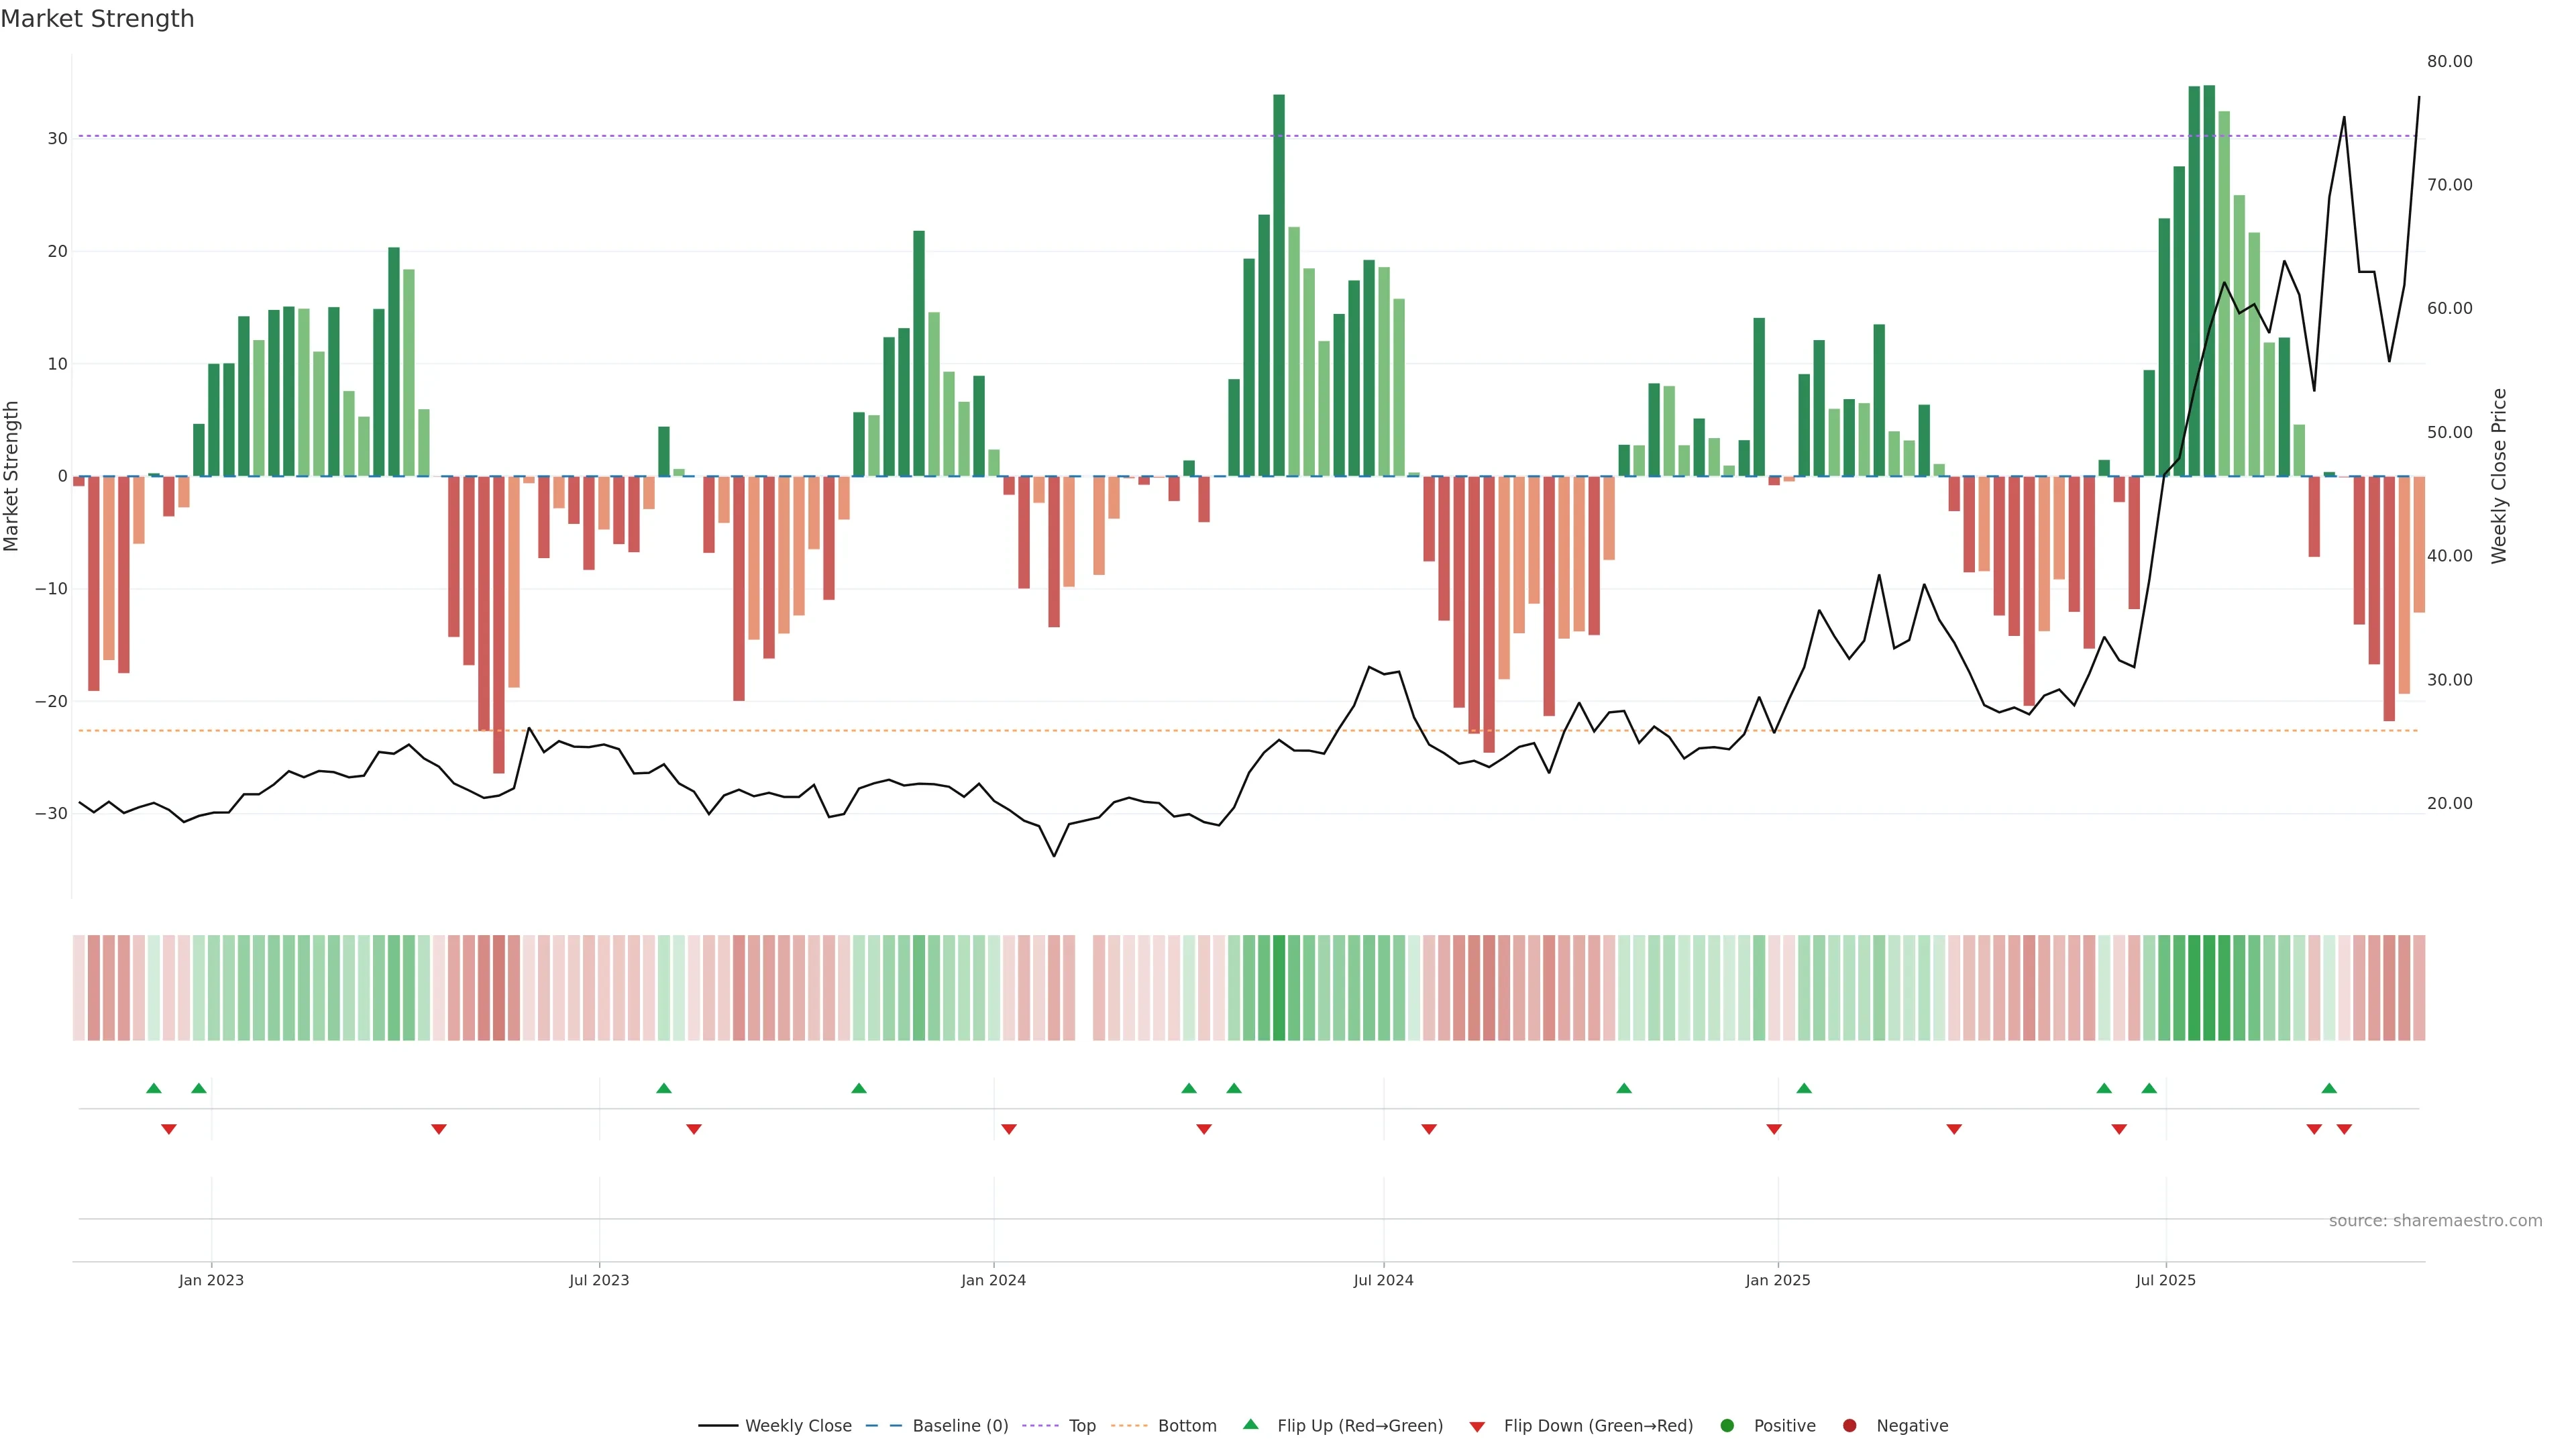Screen dimensions: 2576x1449
Task: Click the Jan 2023 x-axis label
Action: (211, 1280)
